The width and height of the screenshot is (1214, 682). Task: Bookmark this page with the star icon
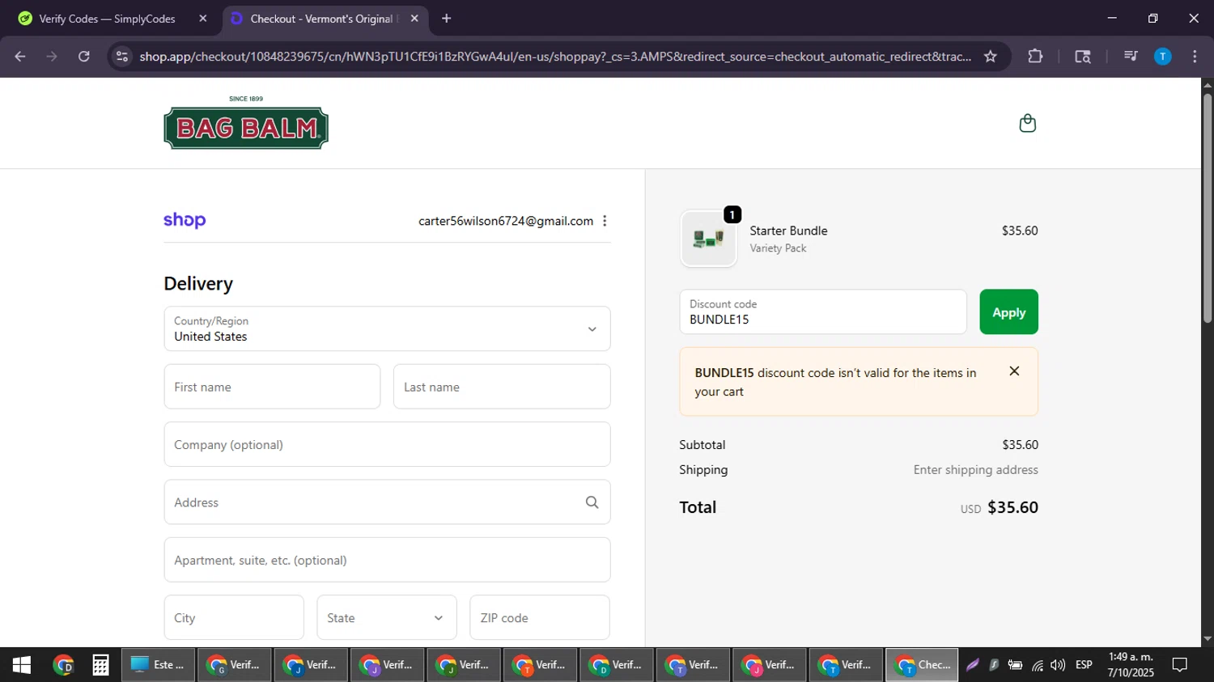990,57
